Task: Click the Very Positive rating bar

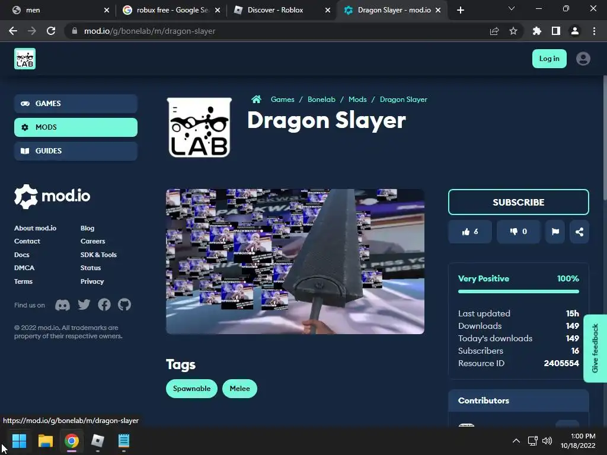Action: pos(518,291)
